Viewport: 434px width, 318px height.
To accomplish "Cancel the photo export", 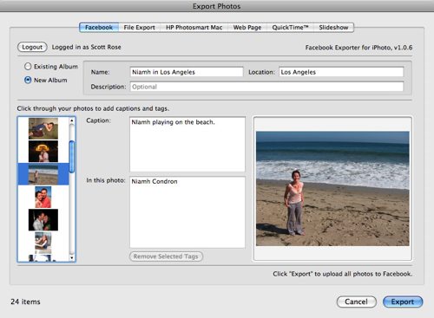I will (357, 302).
